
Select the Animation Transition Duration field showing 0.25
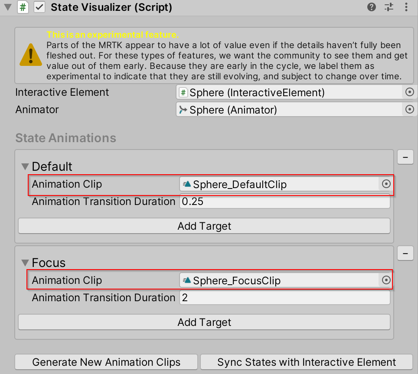click(284, 201)
